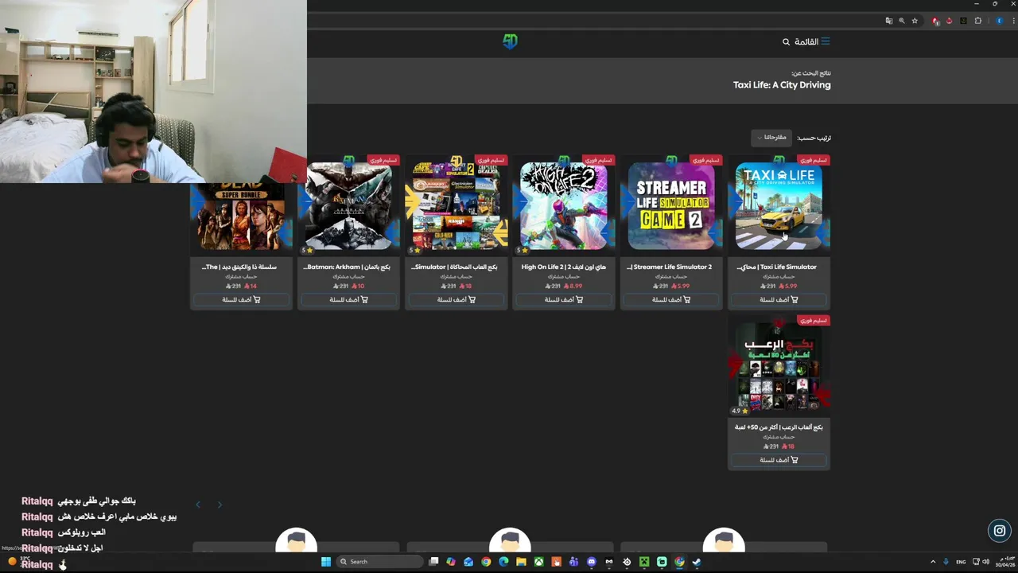
Task: Add High On Life 2 to cart
Action: pos(564,300)
